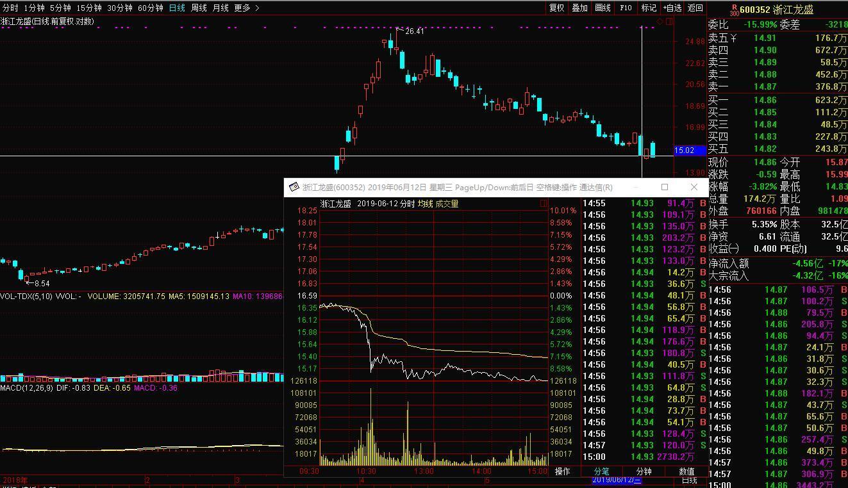
Task: Click the diamond icon atop K-line chart
Action: point(660,22)
